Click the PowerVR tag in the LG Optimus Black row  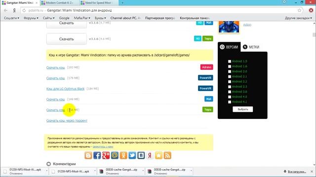205,88
